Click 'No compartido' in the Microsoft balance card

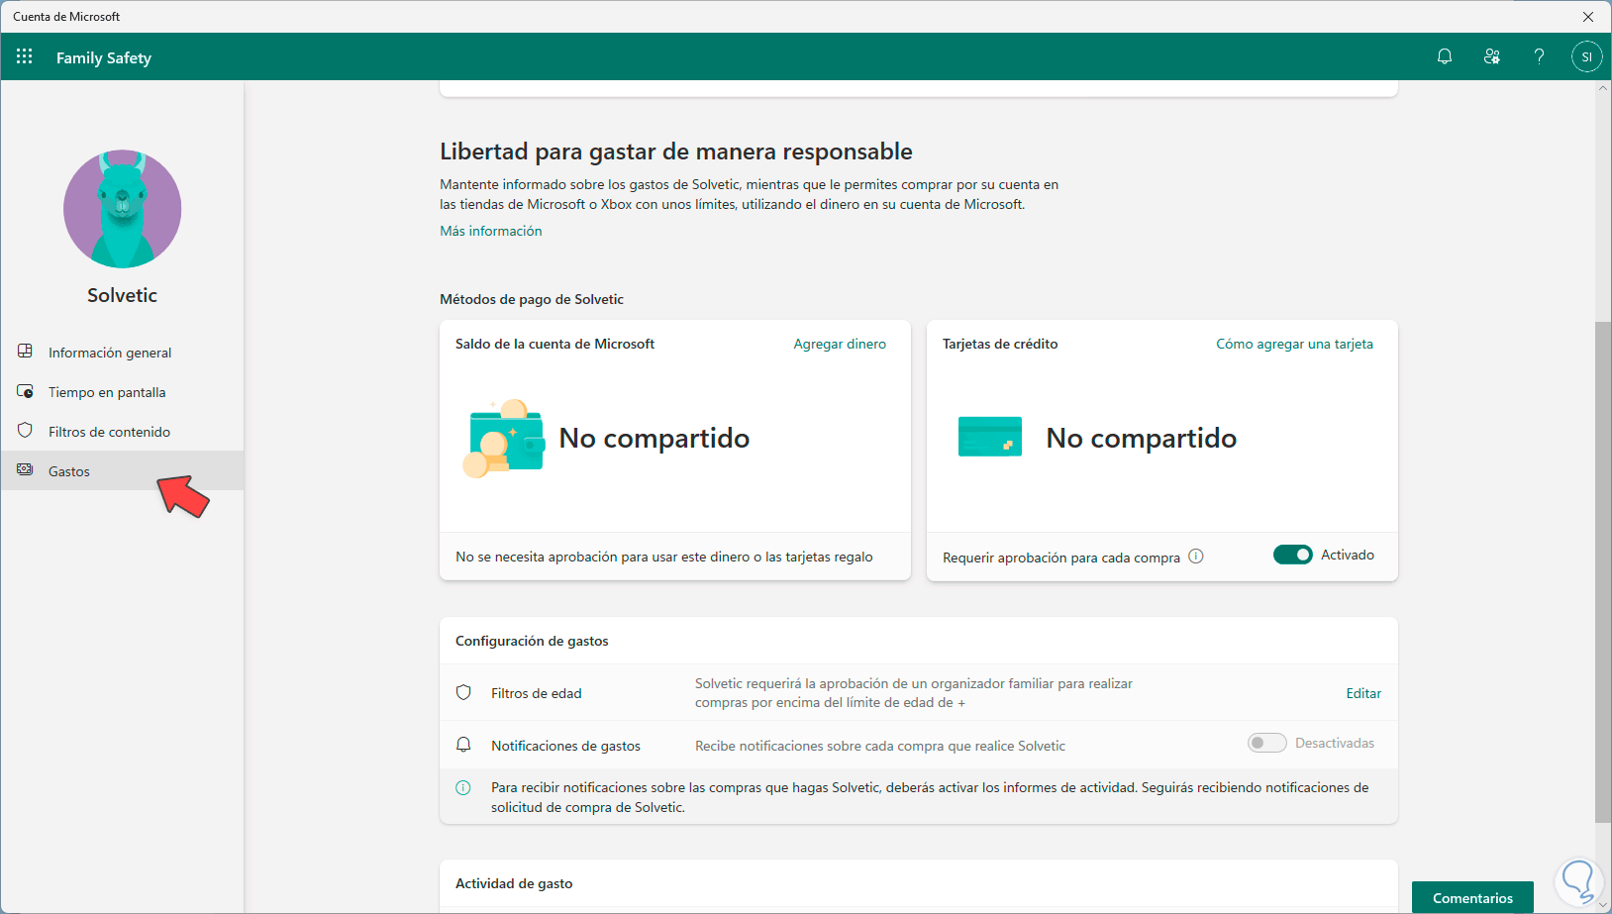(x=655, y=438)
